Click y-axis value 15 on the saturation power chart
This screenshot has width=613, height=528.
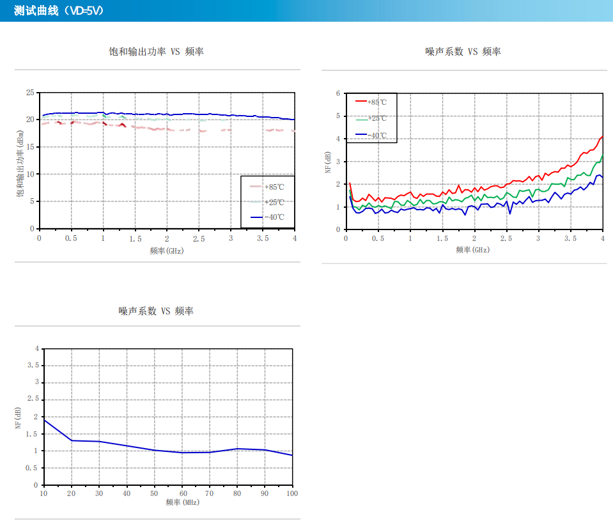(30, 147)
